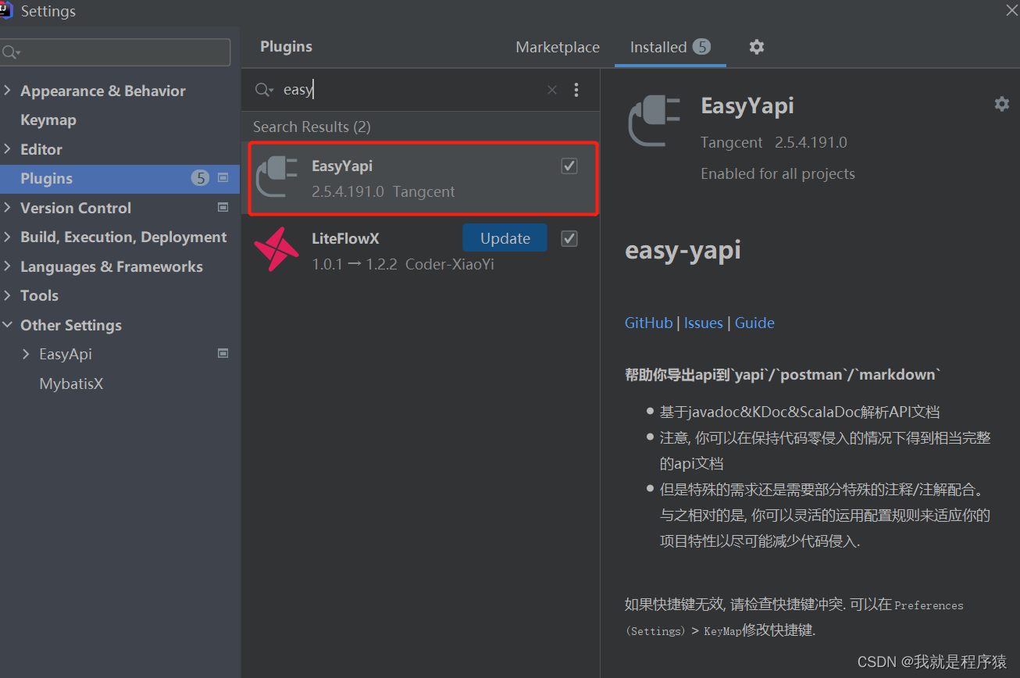The height and width of the screenshot is (678, 1020).
Task: Click the IntelliJ logo in title bar
Action: point(7,10)
